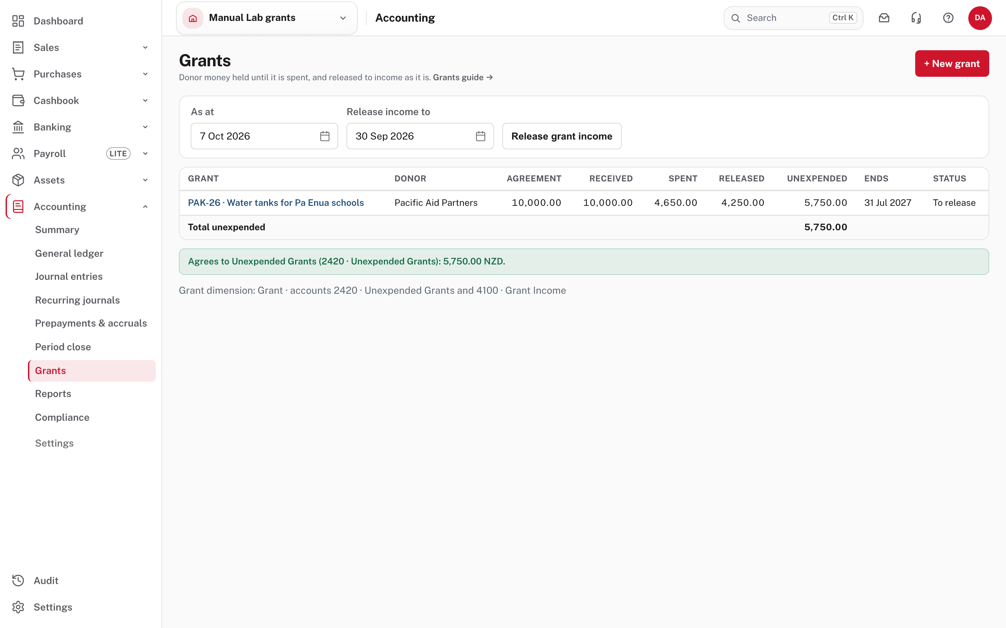Click the Search field
Screen dimensions: 1006x628
[793, 18]
